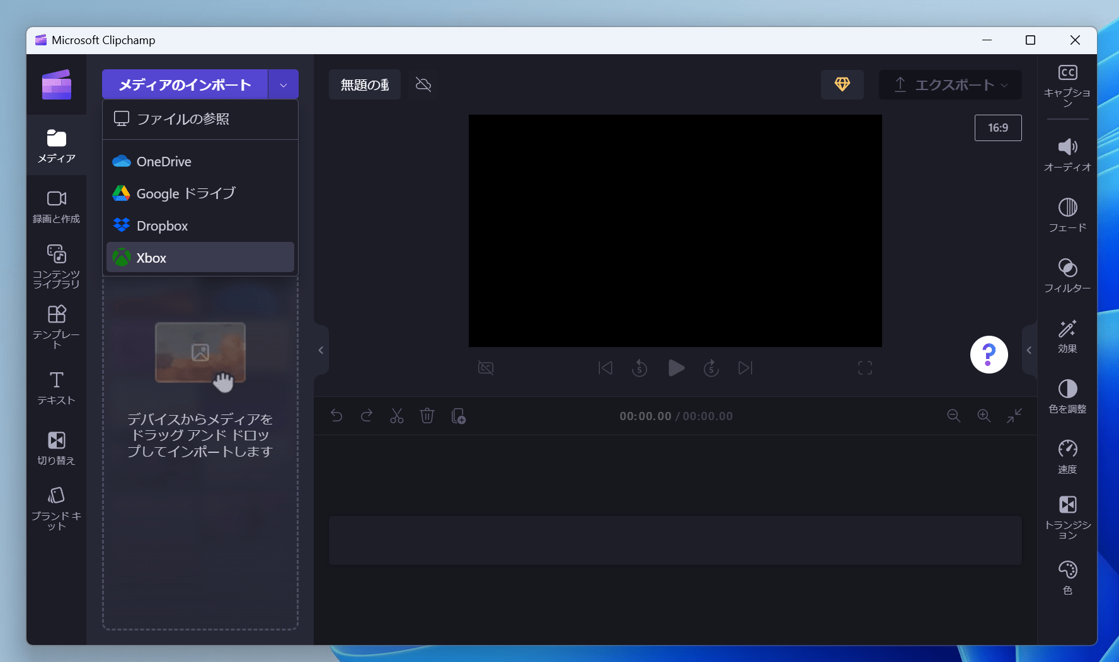
Task: Open the テキスト panel
Action: [x=57, y=387]
